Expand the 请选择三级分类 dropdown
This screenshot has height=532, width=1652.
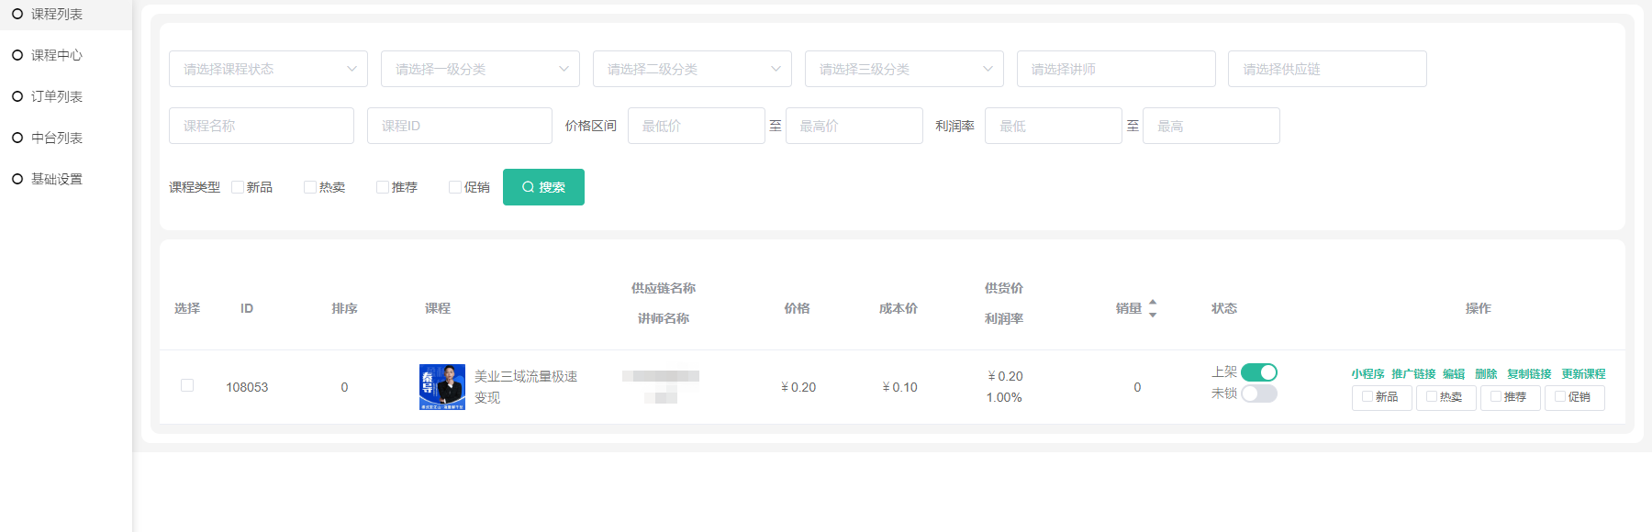click(904, 69)
